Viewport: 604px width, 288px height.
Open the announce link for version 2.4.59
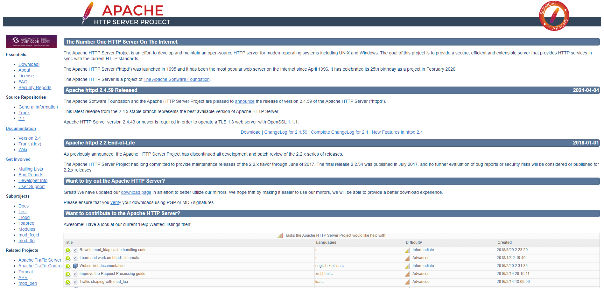(x=244, y=101)
